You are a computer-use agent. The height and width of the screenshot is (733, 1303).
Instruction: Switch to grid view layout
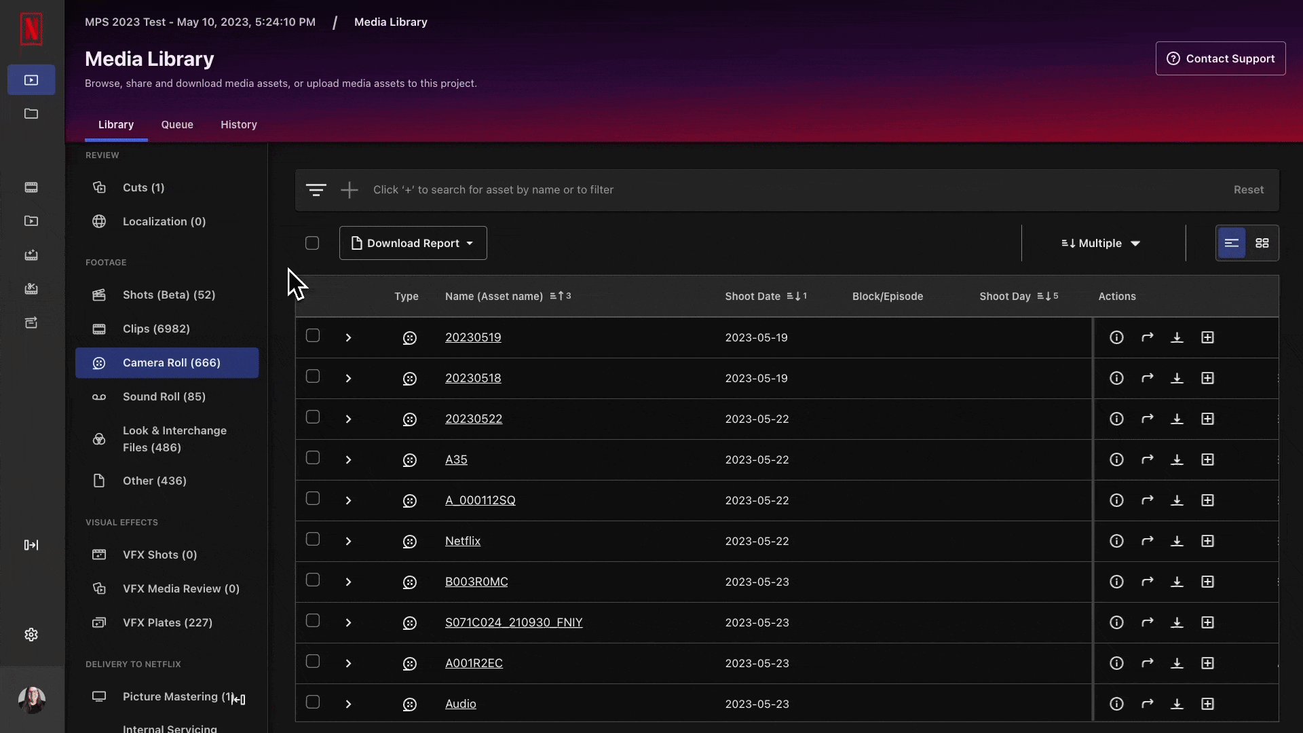pos(1262,243)
